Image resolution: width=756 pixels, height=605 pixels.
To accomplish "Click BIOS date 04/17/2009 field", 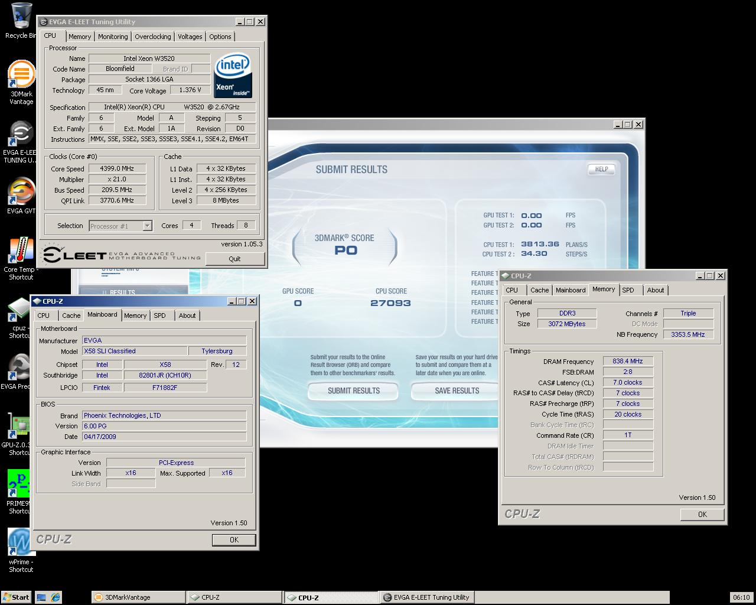I will 164,437.
